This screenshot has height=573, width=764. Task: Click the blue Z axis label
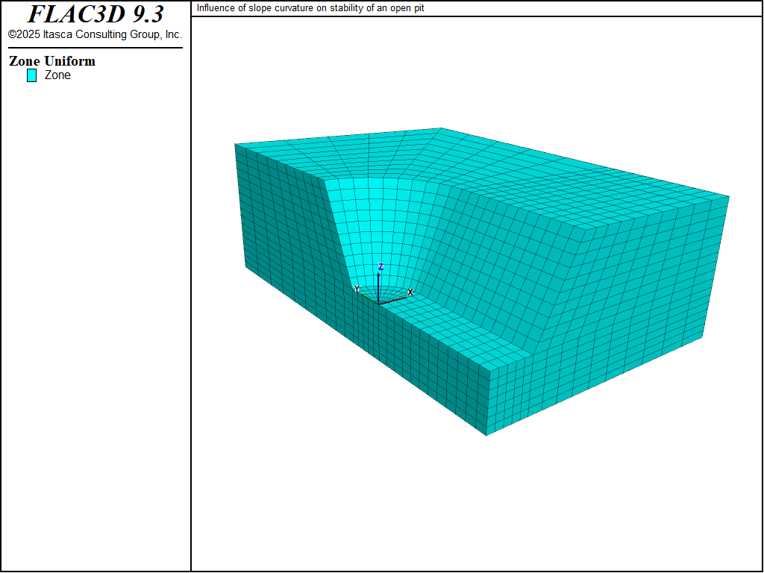381,266
